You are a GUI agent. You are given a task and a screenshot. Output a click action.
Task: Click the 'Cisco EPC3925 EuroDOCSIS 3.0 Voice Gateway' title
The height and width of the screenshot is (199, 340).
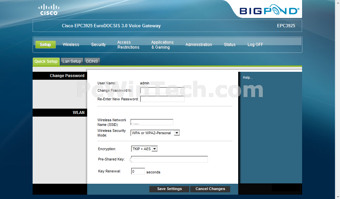pyautogui.click(x=111, y=26)
